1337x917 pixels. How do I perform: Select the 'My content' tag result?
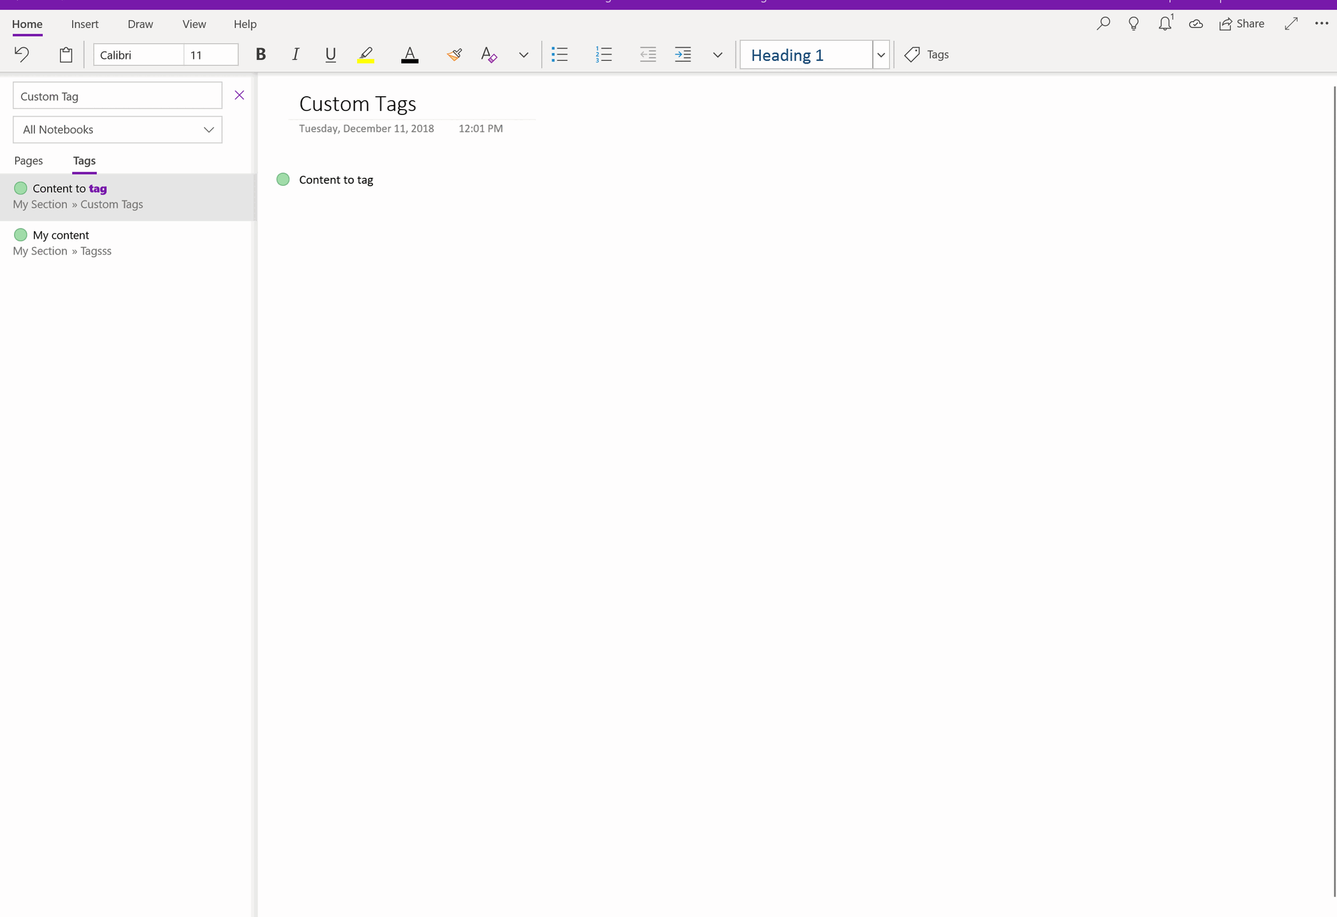[61, 235]
